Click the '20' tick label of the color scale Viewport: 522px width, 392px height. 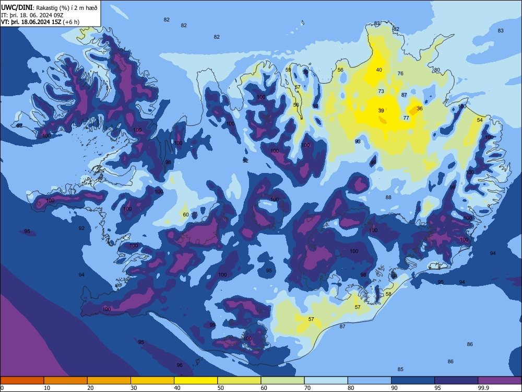tap(90, 388)
